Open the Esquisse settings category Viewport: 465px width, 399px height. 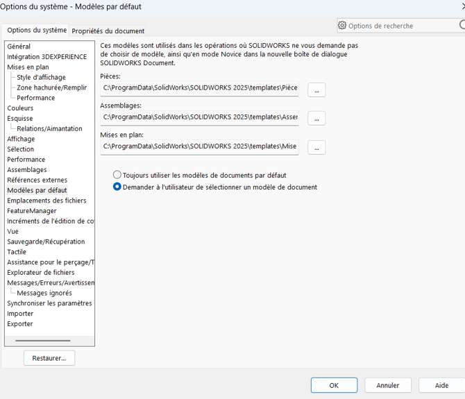[20, 118]
